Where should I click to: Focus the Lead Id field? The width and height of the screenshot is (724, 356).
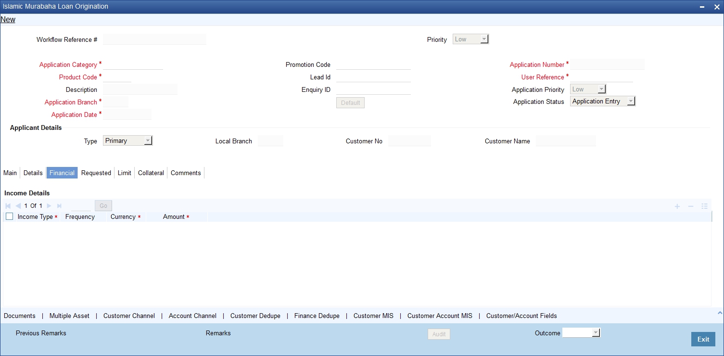tap(374, 77)
